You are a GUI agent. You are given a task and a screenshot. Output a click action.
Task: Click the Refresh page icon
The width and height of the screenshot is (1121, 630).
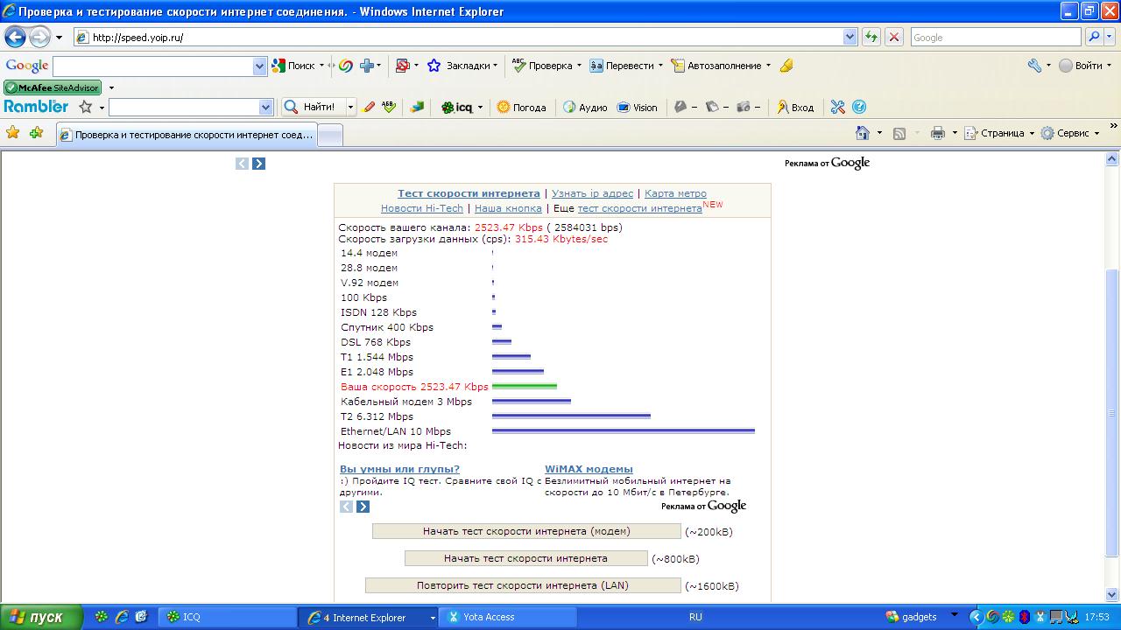[871, 38]
